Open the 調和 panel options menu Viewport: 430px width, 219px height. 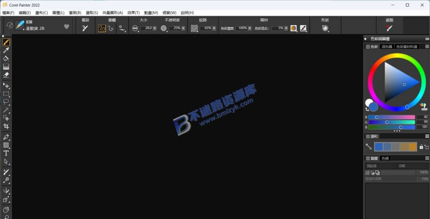[x=427, y=136]
